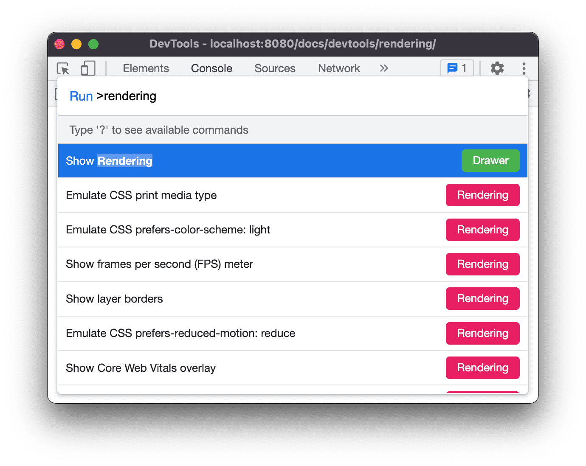Select the inspect element cursor tool

point(62,68)
